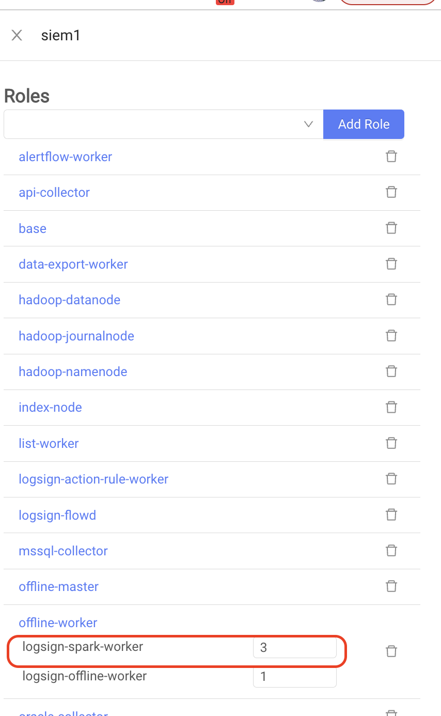441x716 pixels.
Task: Close the siem1 panel
Action: point(17,35)
